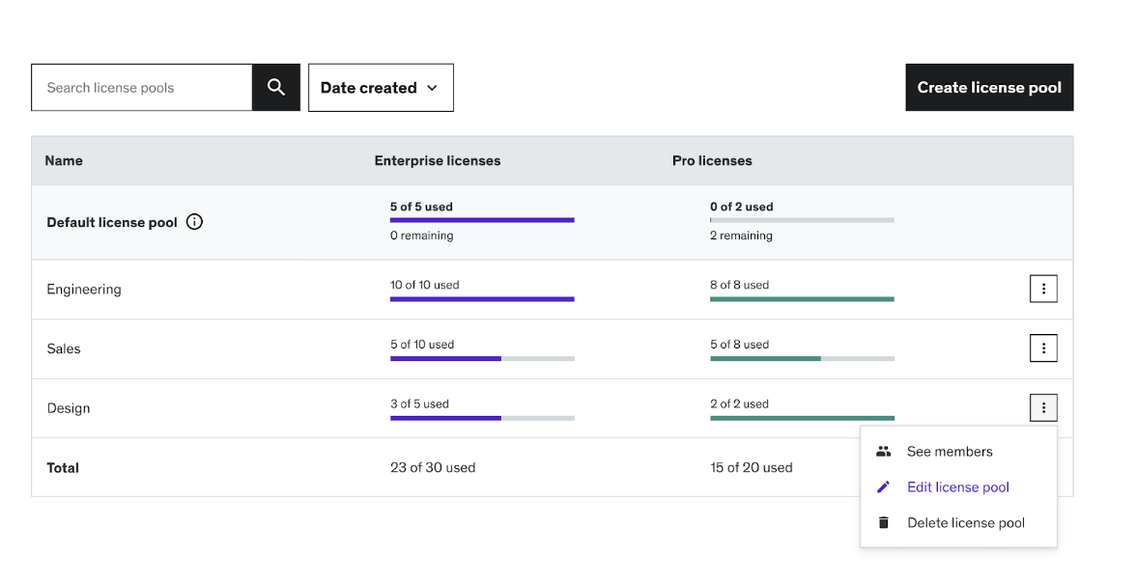Click the Sales pool name
Screen dimensions: 1136x583
(x=64, y=349)
